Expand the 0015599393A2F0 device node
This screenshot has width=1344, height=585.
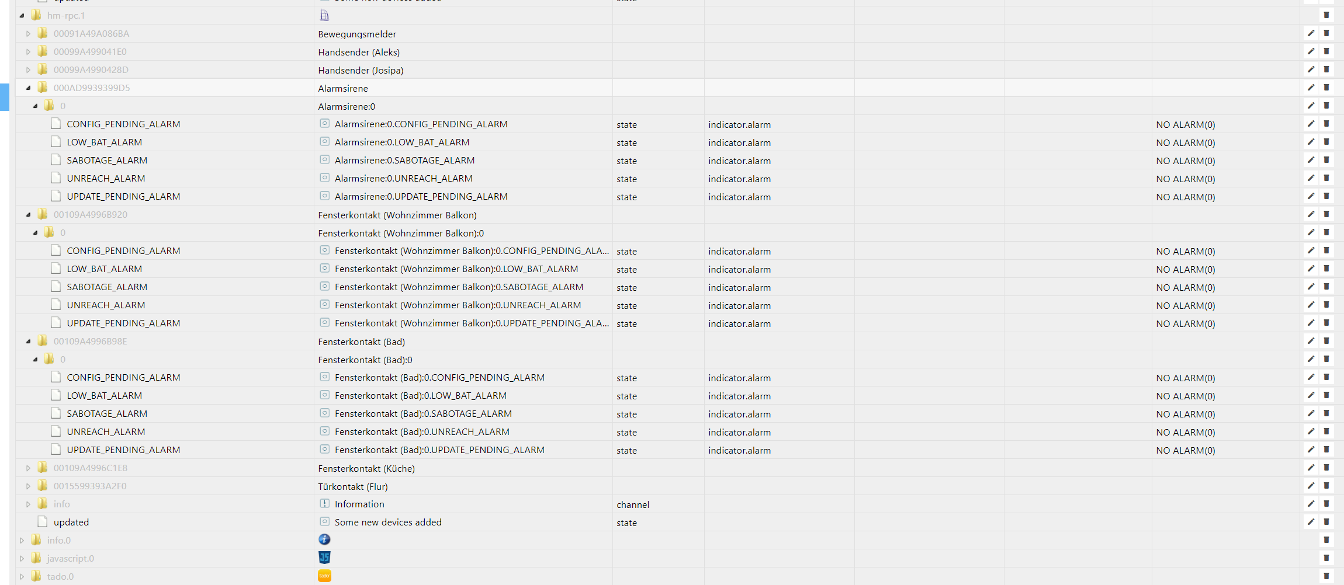(28, 486)
